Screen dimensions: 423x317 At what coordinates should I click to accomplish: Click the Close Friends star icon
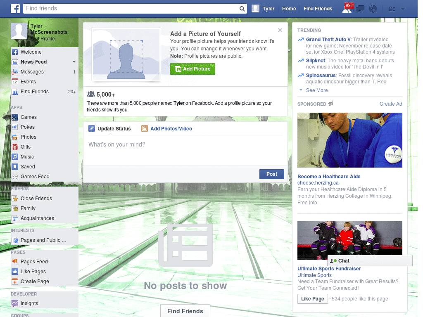tap(15, 199)
